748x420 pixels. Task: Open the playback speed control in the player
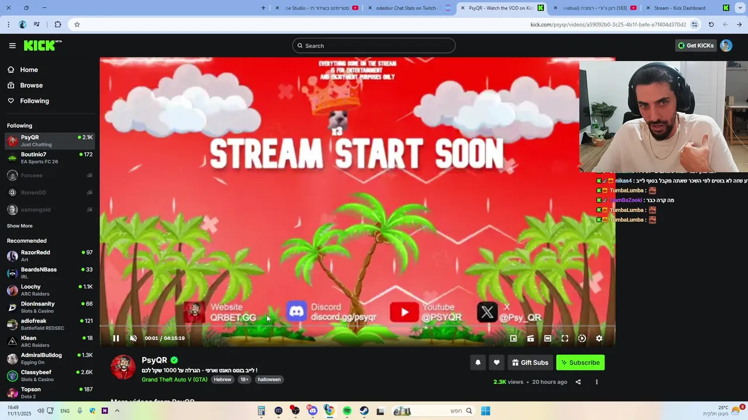pyautogui.click(x=582, y=338)
